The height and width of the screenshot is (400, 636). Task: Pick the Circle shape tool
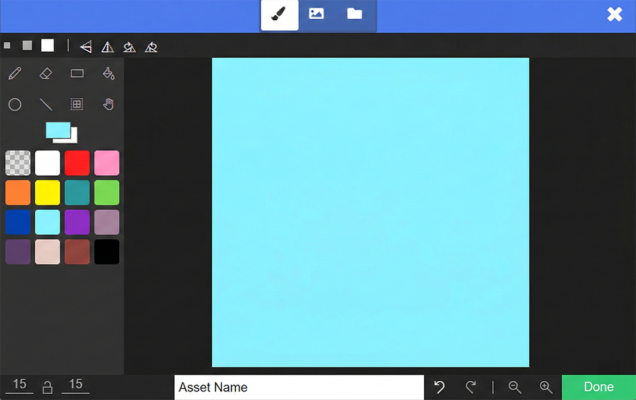15,105
